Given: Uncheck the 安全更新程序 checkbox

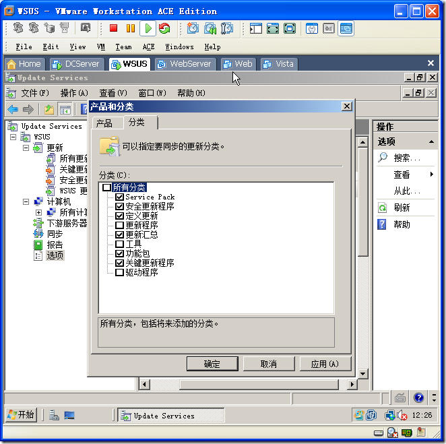Looking at the screenshot, I should [x=119, y=206].
